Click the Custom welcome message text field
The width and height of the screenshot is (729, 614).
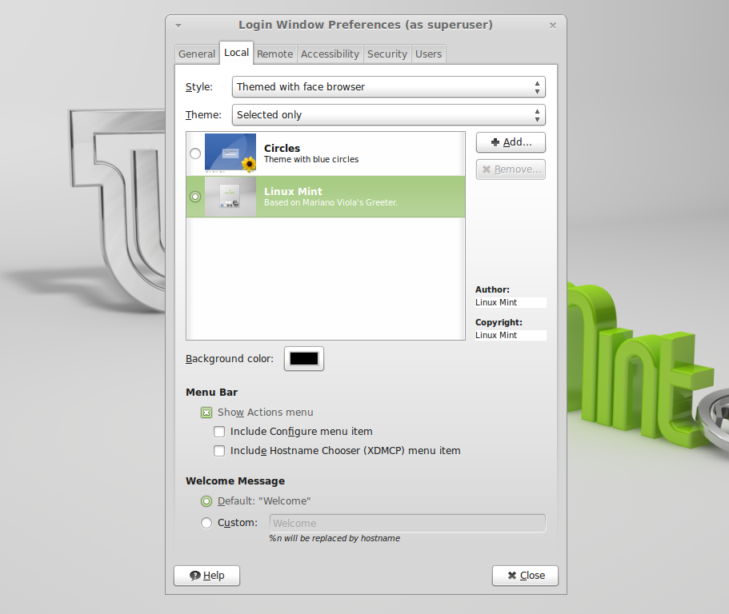coord(407,524)
